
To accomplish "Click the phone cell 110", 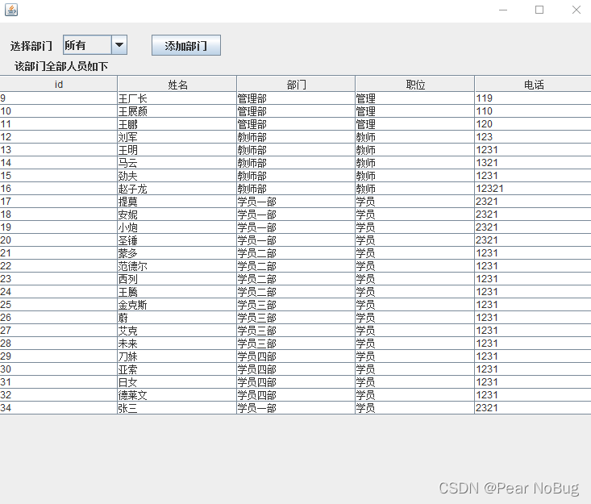I will [x=533, y=111].
